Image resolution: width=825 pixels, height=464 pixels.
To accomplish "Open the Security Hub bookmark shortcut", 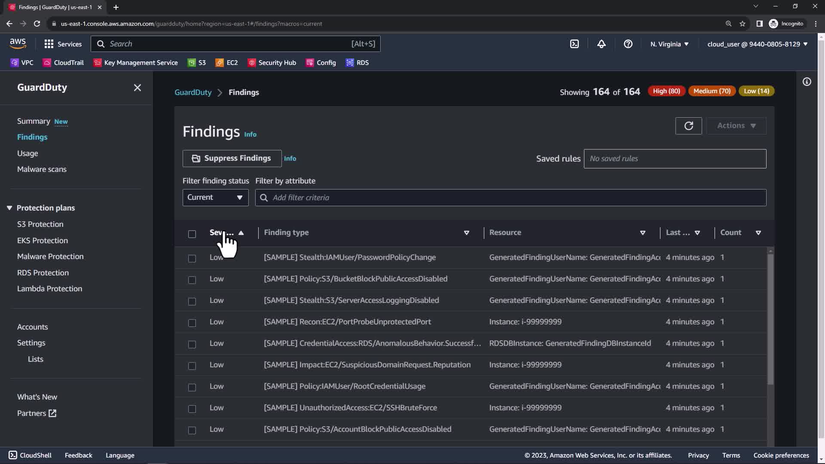I will (272, 63).
